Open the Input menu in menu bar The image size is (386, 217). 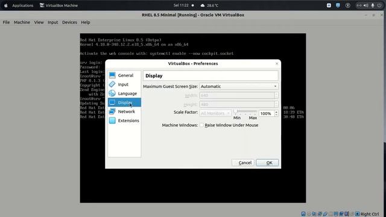52,22
